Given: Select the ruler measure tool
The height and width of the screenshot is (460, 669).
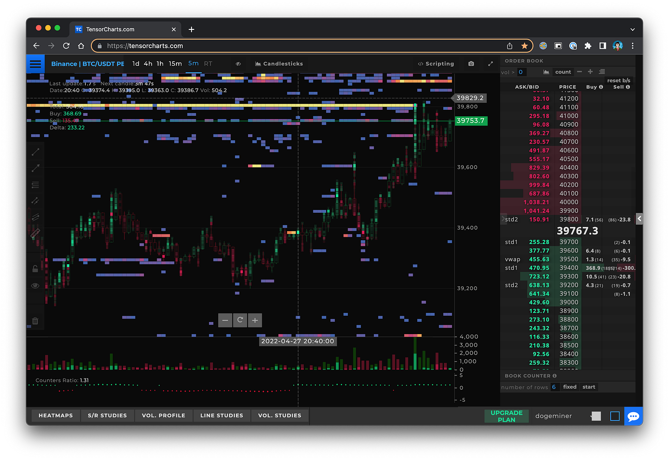Looking at the screenshot, I should pyautogui.click(x=35, y=233).
